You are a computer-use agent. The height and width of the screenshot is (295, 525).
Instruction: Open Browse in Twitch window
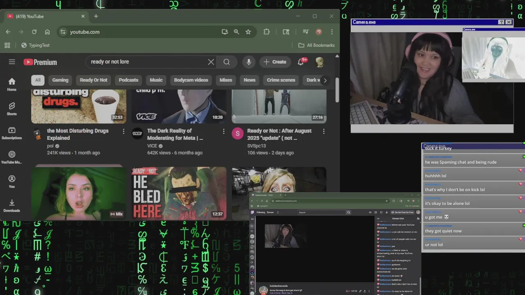coord(270,212)
